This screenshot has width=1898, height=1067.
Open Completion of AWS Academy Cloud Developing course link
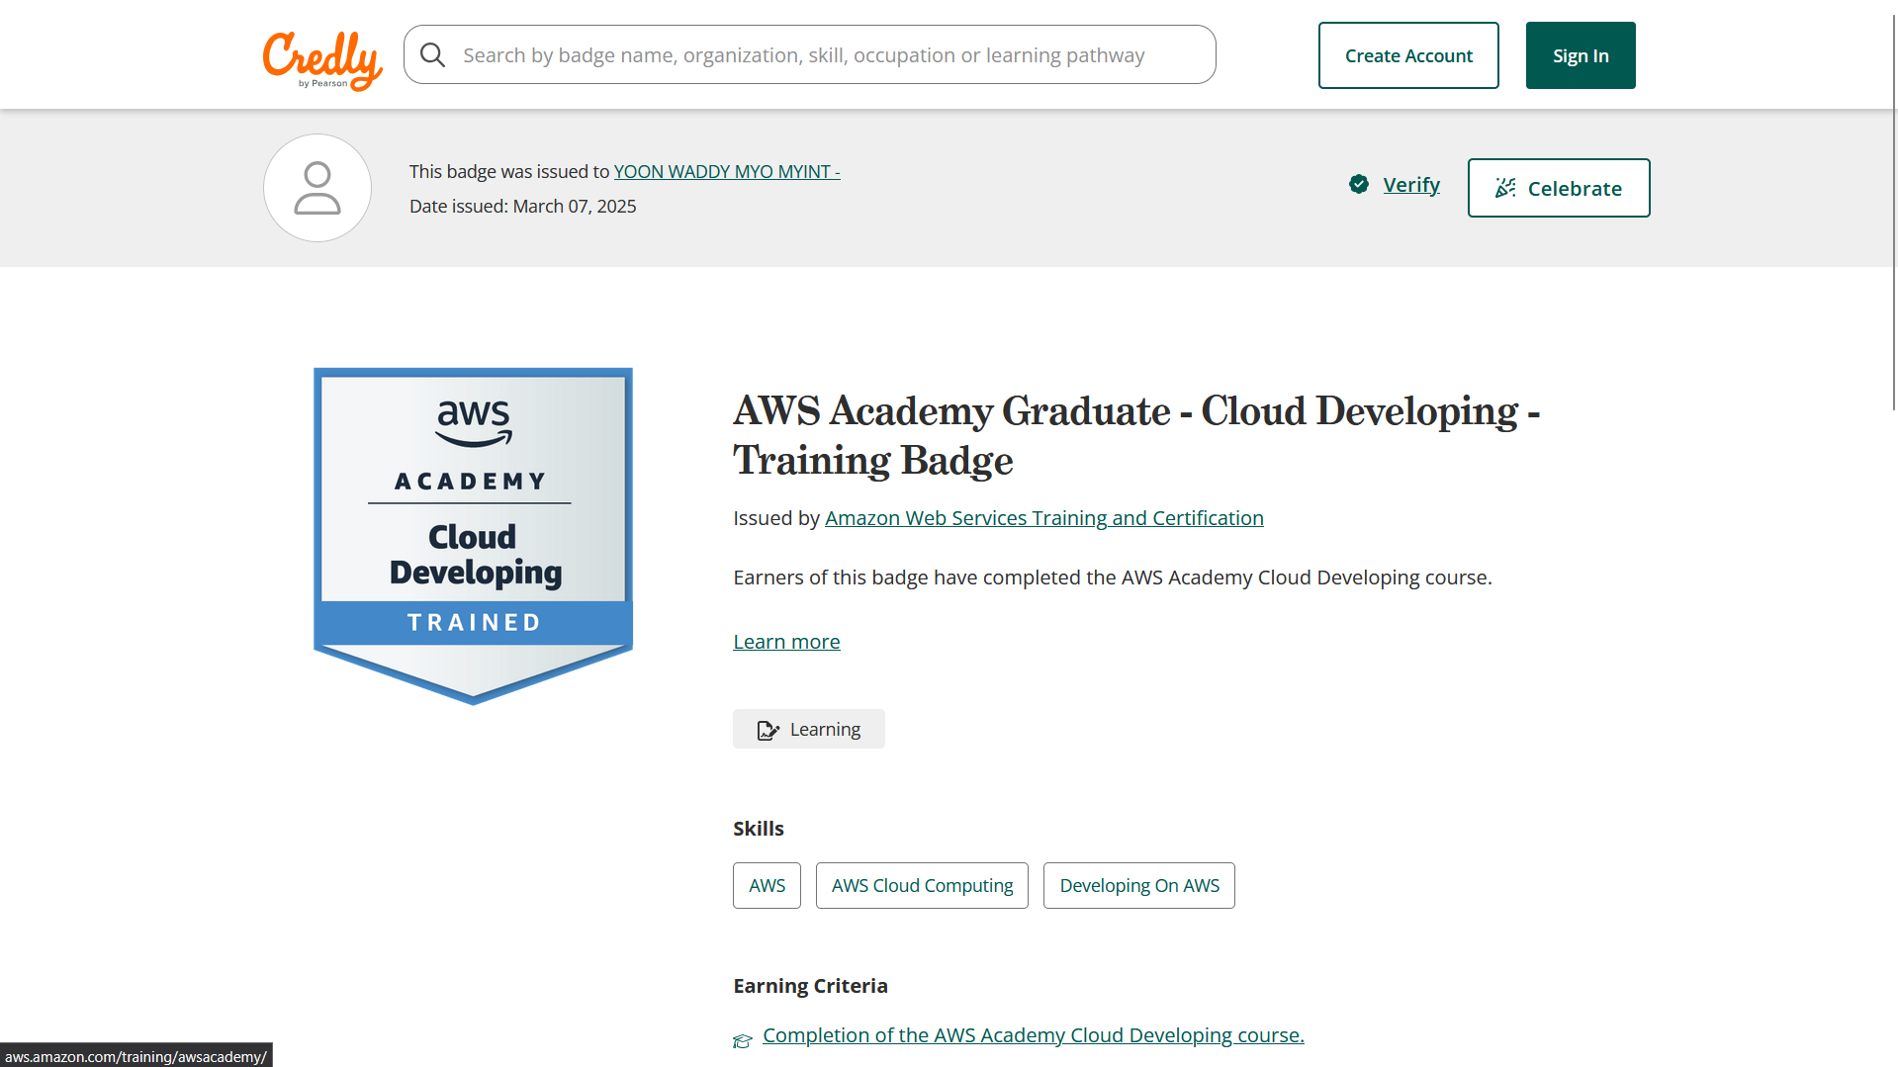click(1034, 1035)
